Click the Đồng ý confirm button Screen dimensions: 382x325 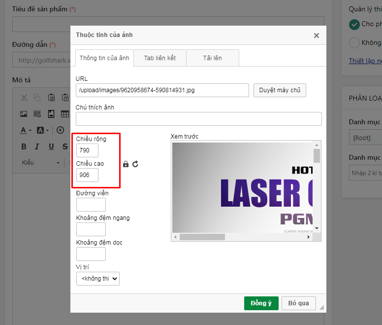(261, 303)
